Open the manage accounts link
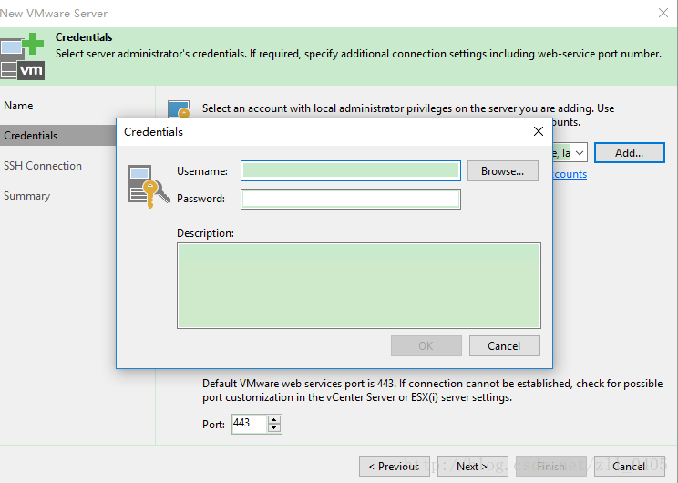Screen dimensions: 678x483 570,174
